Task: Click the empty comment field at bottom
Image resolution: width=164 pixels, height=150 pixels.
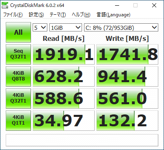Action: point(82,140)
